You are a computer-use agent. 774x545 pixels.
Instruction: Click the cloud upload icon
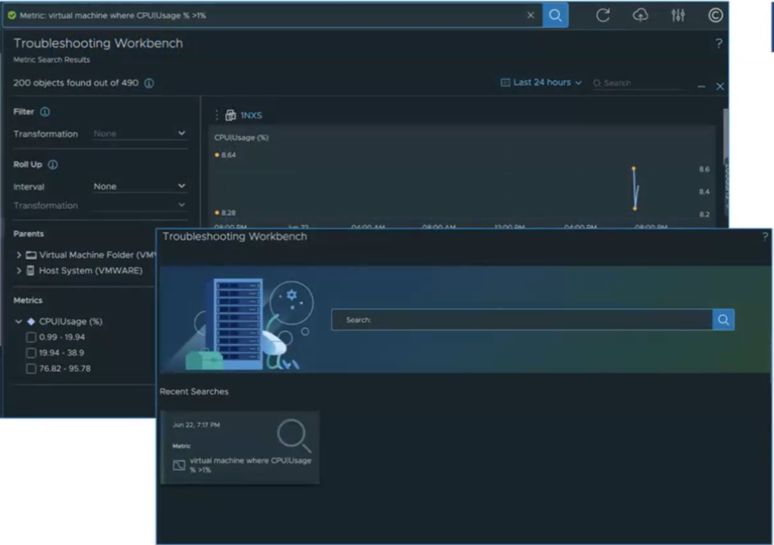click(x=640, y=15)
